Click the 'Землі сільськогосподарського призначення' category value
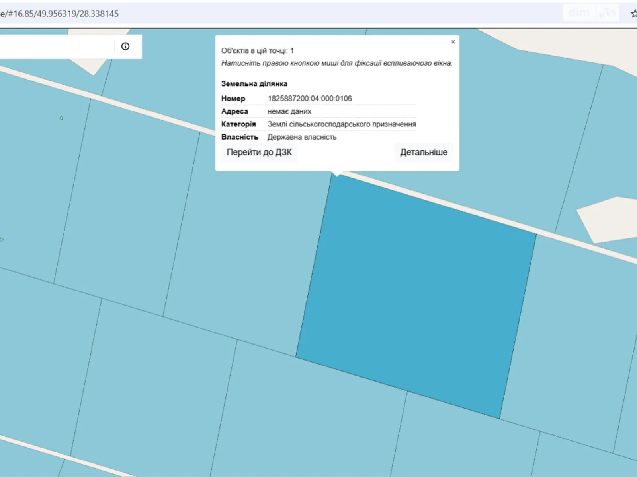 coord(341,124)
